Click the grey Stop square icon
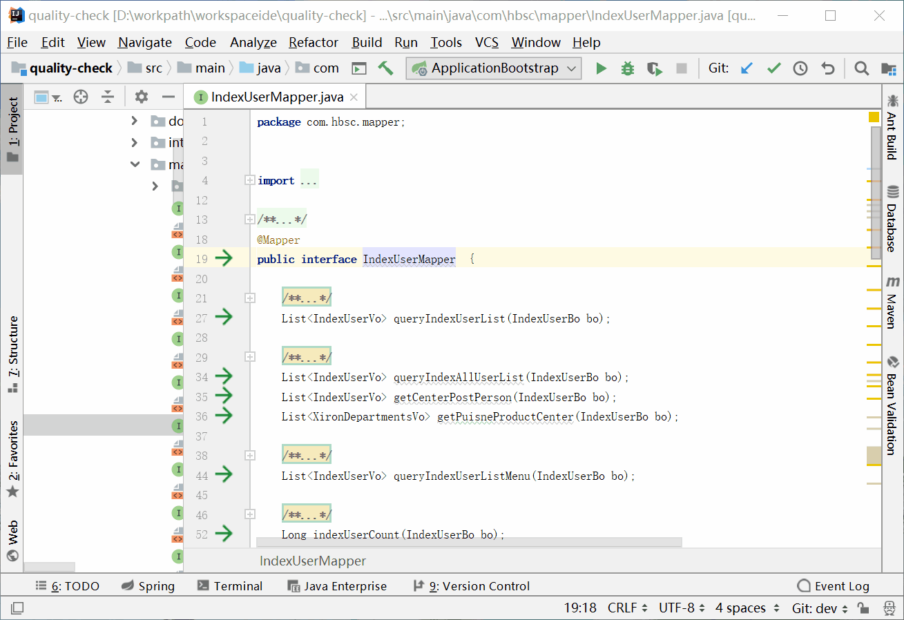This screenshot has width=904, height=620. 682,68
